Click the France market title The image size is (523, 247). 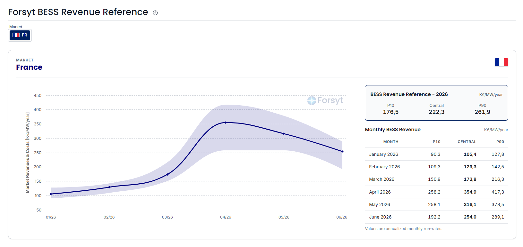pyautogui.click(x=29, y=67)
